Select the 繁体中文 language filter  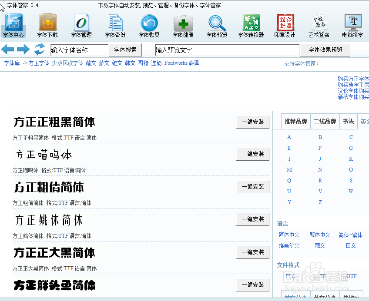coord(320,235)
